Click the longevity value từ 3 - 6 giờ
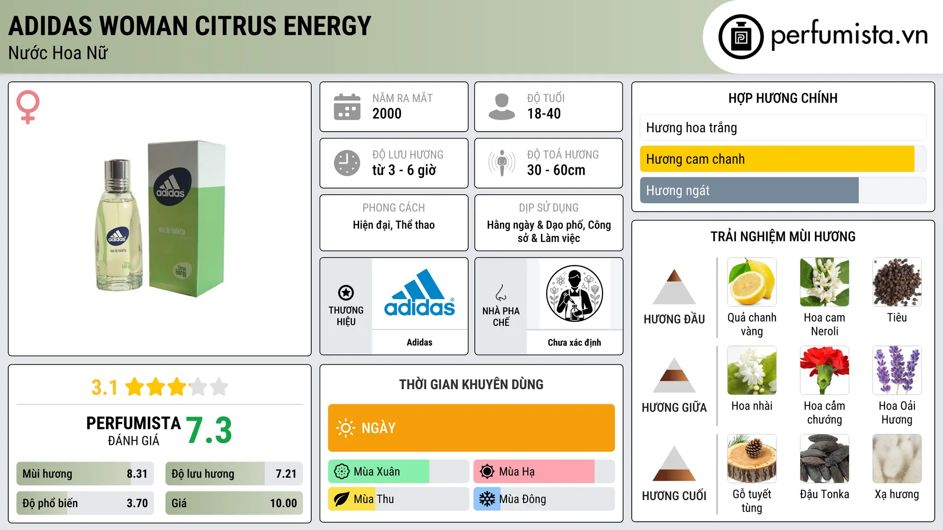The height and width of the screenshot is (530, 943). (404, 170)
